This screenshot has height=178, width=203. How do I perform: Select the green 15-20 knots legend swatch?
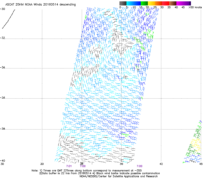tap(144, 3)
